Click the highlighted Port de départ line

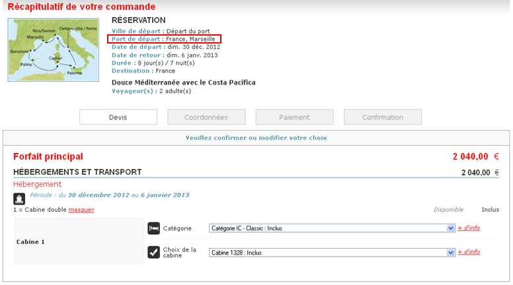point(164,40)
